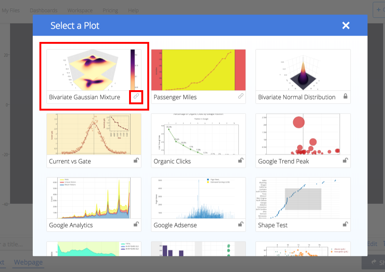This screenshot has width=385, height=272.
Task: Click the Shape Test title text
Action: click(273, 226)
